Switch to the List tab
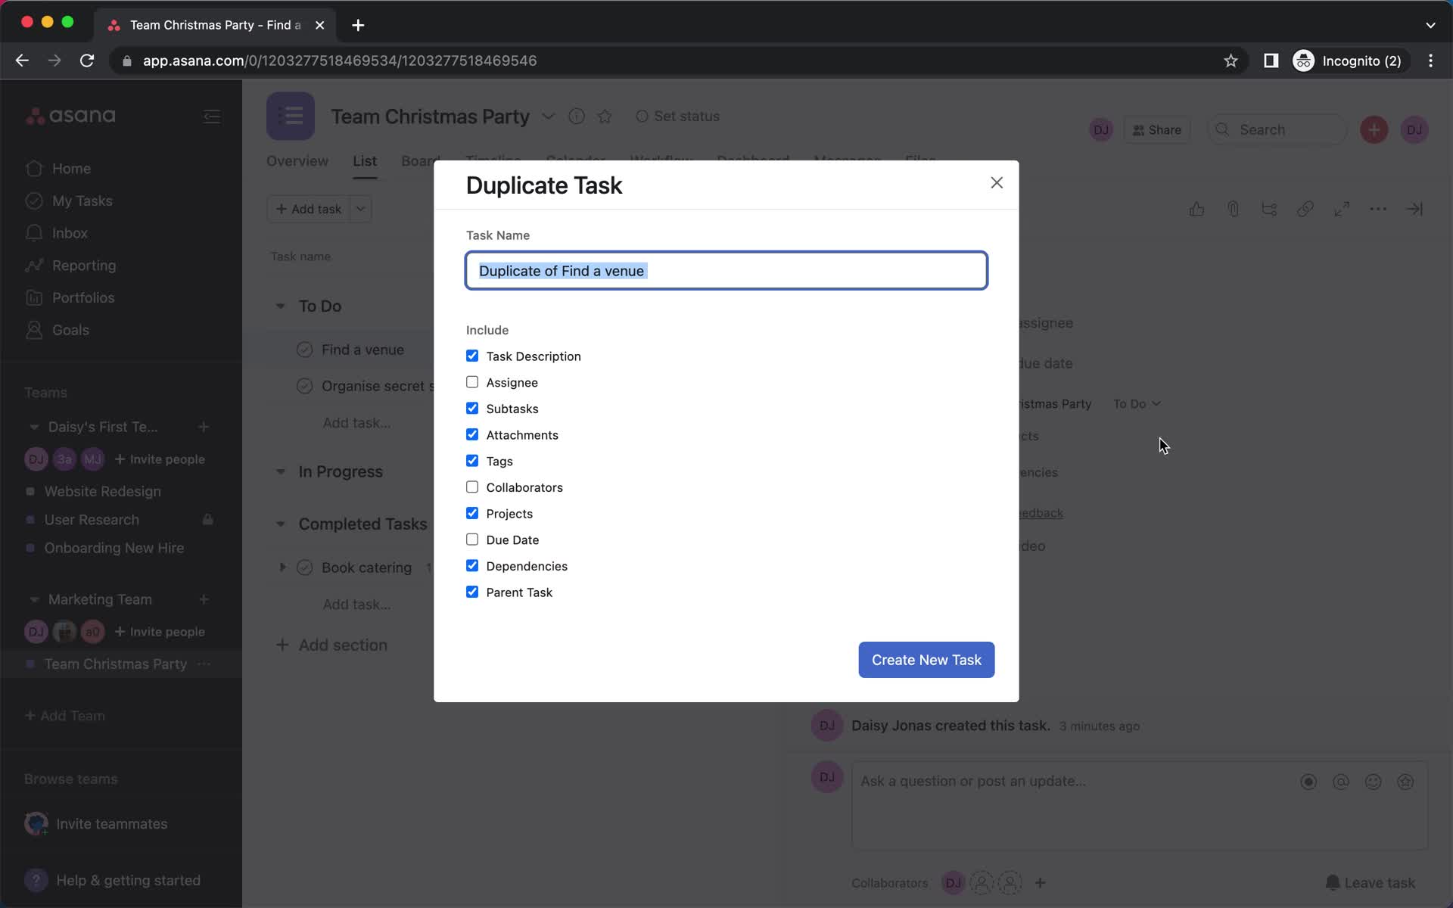Image resolution: width=1453 pixels, height=908 pixels. 365,161
